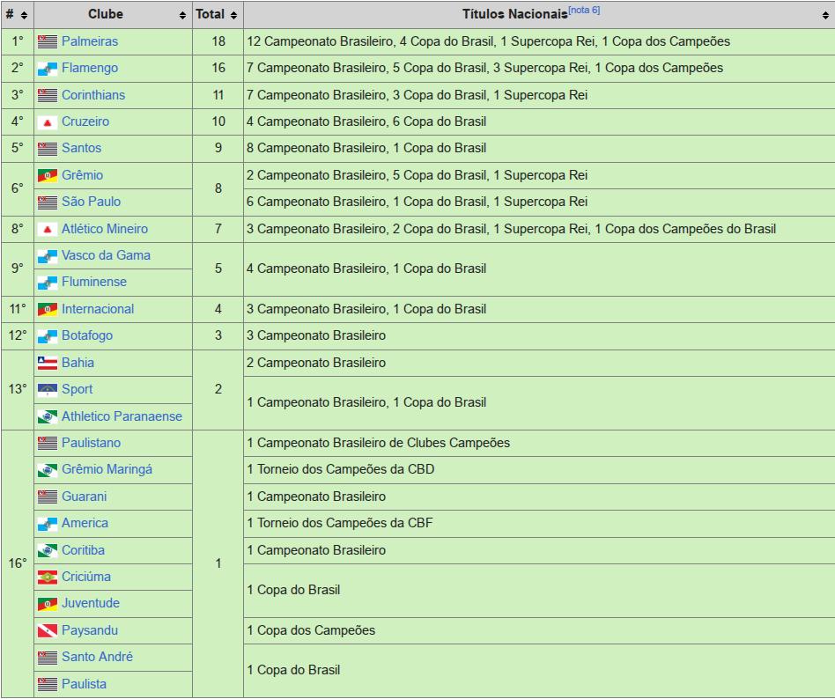Click the flag icon beside Flamengo
This screenshot has width=835, height=699.
(48, 69)
